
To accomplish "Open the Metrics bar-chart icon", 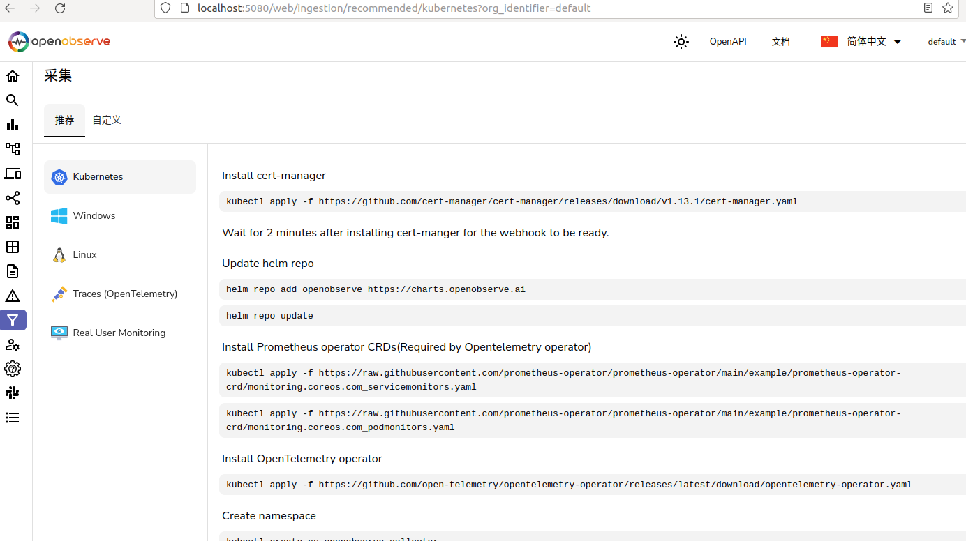I will 13,124.
